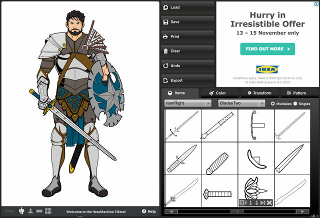Pick the horizontal banded hilt item
Screen dimensions: 320x218
[219, 191]
